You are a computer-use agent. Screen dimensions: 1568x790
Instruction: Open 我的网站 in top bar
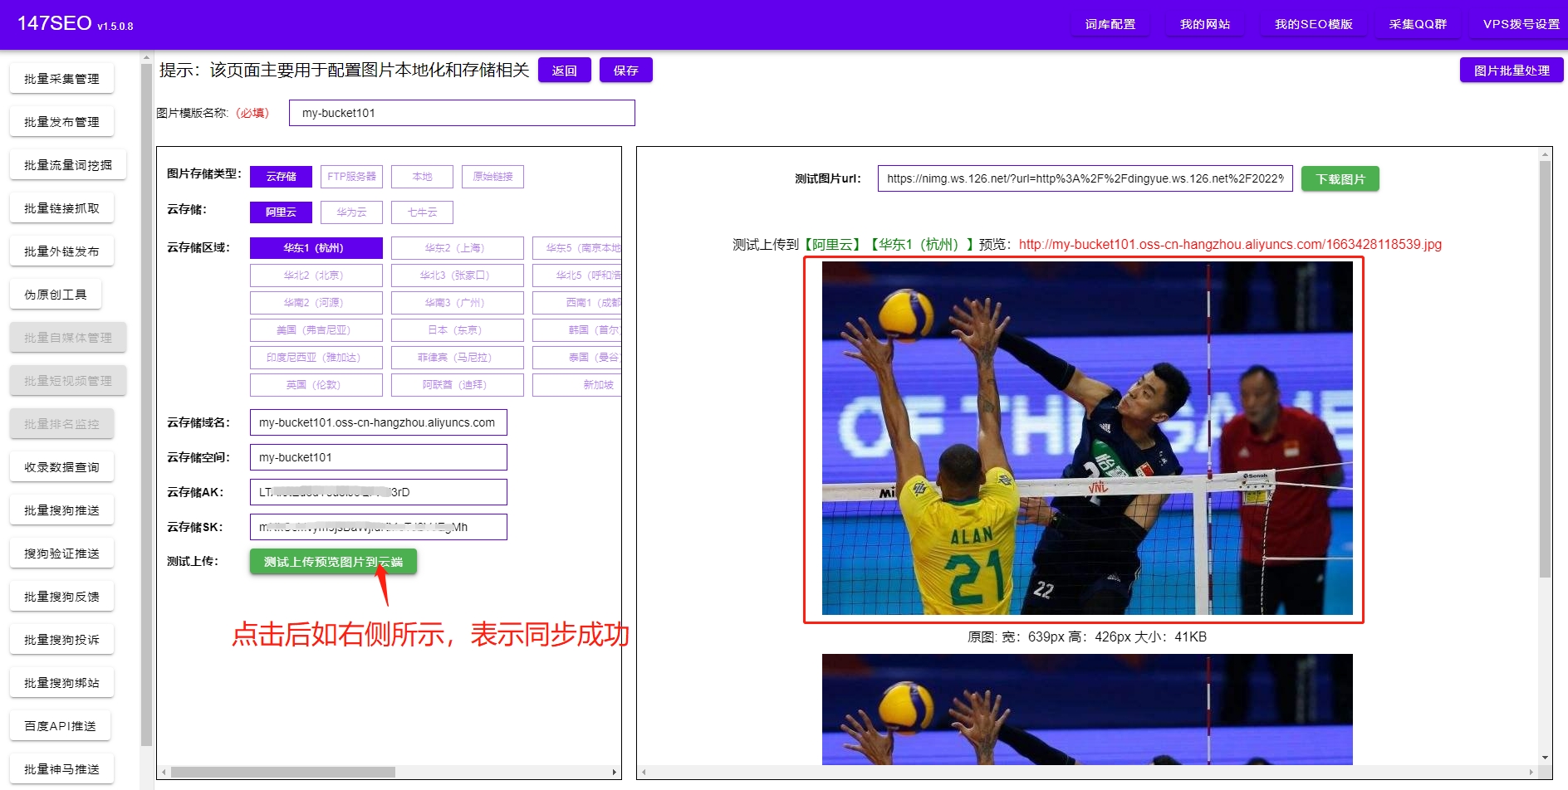tap(1204, 24)
